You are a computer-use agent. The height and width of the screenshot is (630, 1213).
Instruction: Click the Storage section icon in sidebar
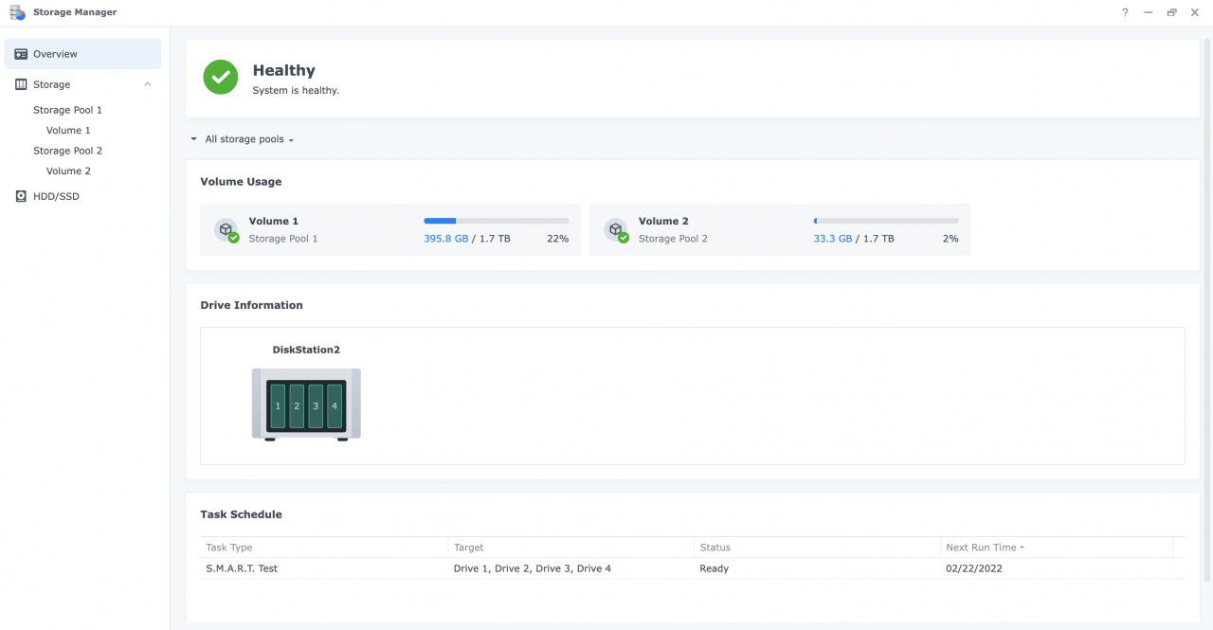21,84
